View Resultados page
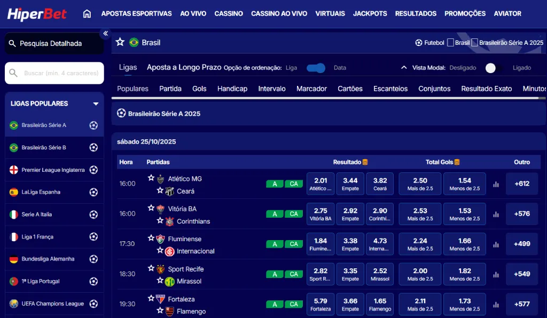The height and width of the screenshot is (318, 547). pyautogui.click(x=416, y=13)
